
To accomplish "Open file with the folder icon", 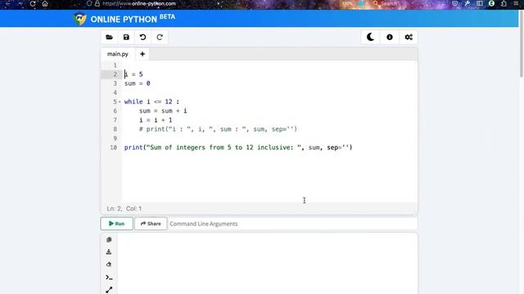I will click(x=109, y=37).
